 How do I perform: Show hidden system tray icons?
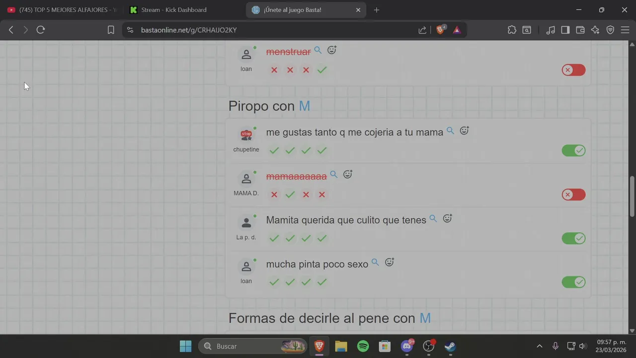coord(540,346)
